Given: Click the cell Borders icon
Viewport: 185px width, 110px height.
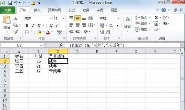Looking at the screenshot, I should [27, 32].
